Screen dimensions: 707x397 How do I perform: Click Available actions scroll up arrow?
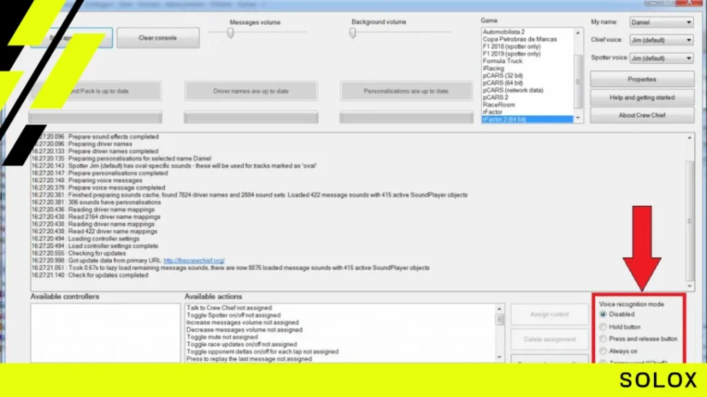tap(499, 309)
